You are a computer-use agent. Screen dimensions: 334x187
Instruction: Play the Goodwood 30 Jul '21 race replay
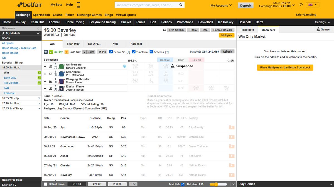pos(232,146)
